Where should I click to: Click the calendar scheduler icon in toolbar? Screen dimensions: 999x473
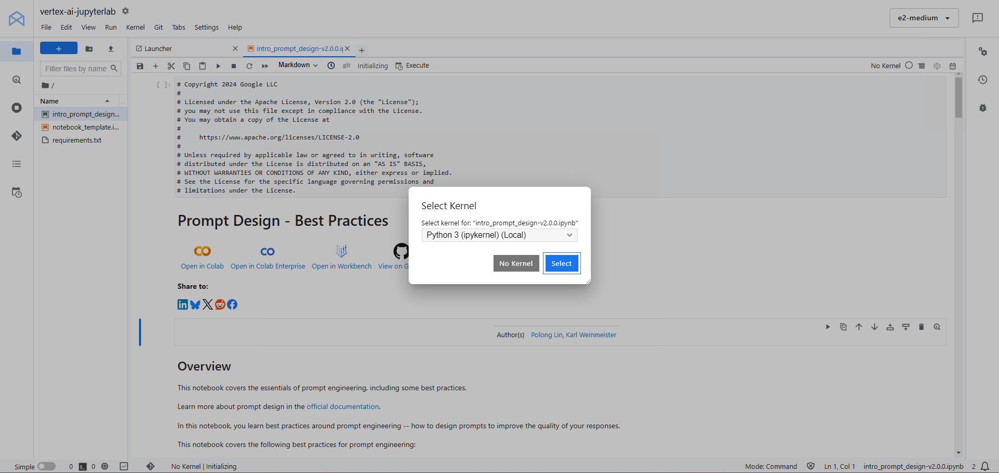coord(953,66)
